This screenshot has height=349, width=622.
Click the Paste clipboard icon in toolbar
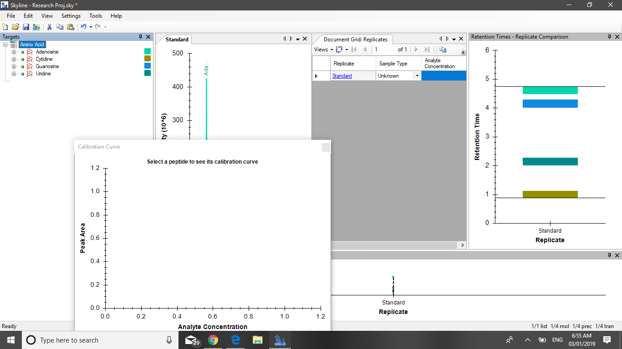point(70,27)
